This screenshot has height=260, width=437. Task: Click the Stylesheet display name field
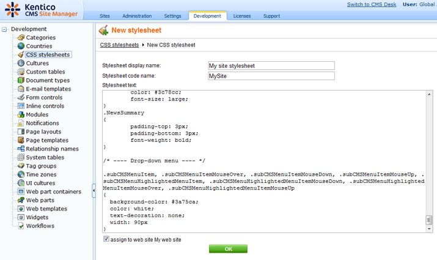pos(271,65)
